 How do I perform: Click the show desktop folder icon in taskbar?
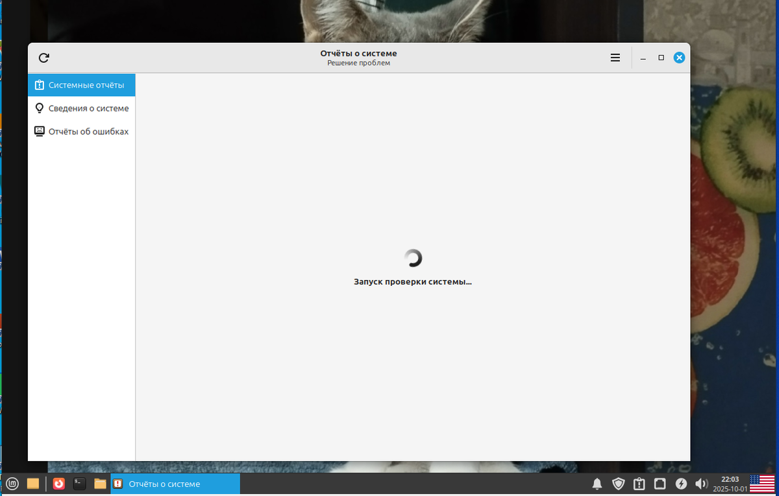click(x=33, y=484)
